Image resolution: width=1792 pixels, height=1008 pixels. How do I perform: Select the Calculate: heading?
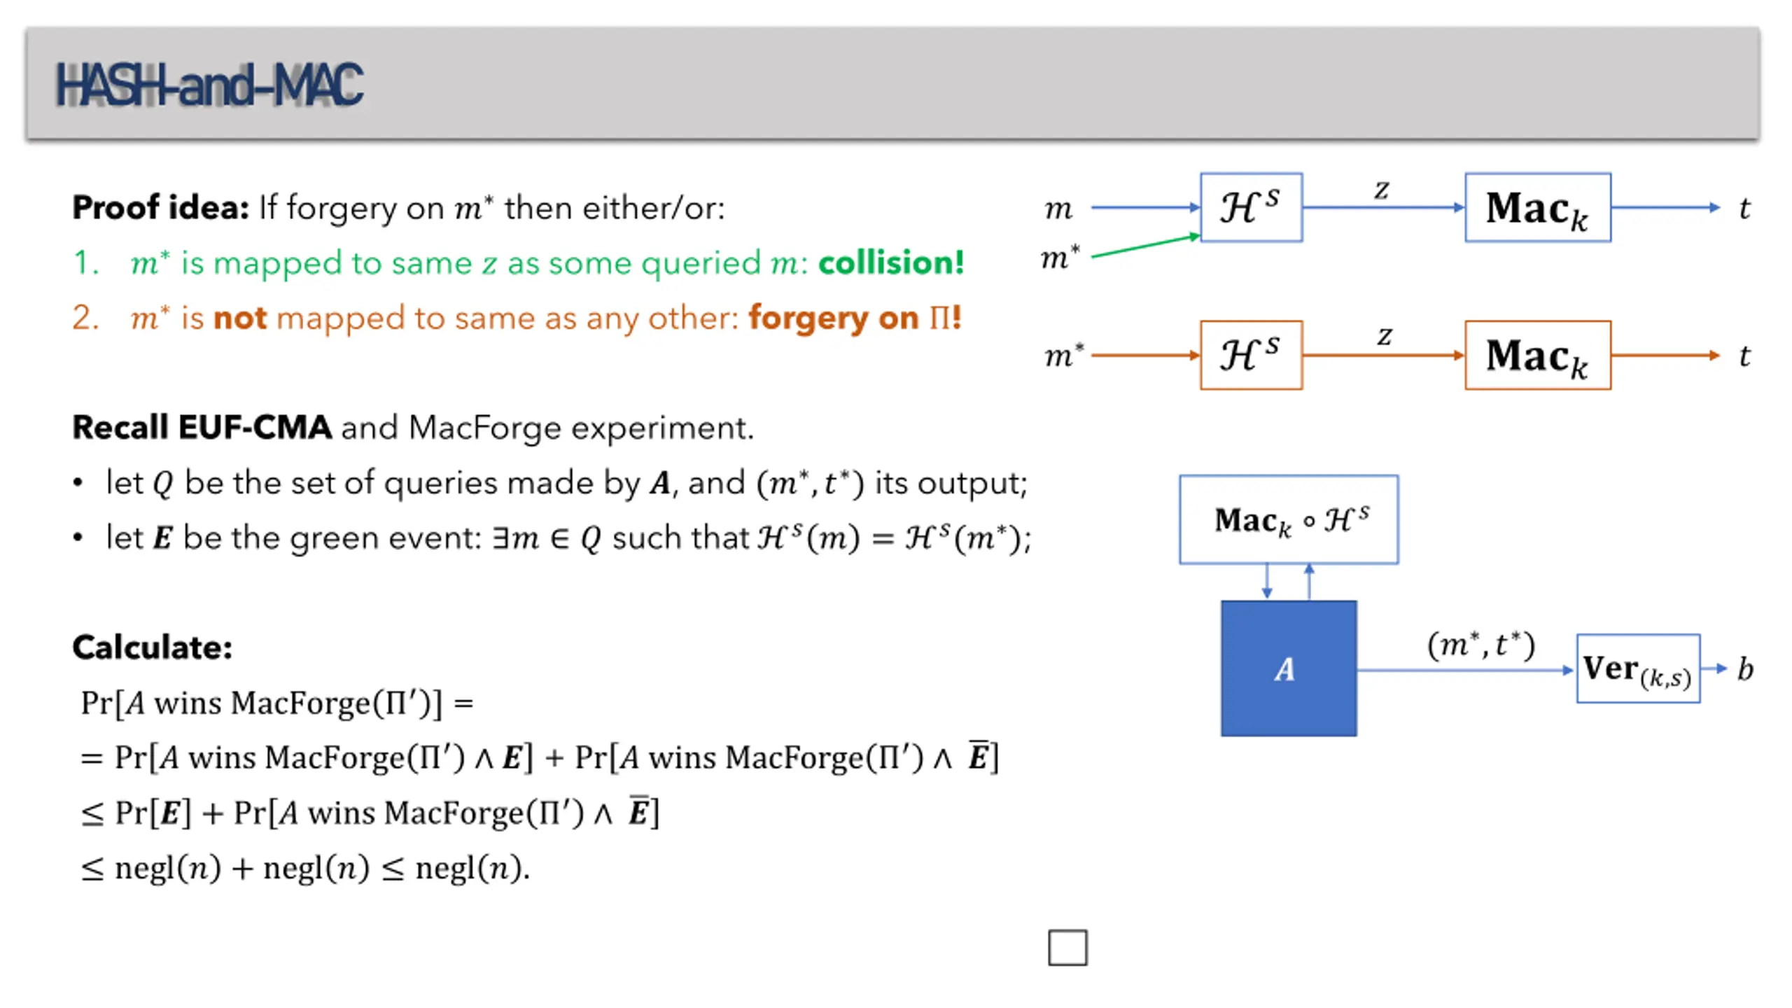tap(152, 647)
